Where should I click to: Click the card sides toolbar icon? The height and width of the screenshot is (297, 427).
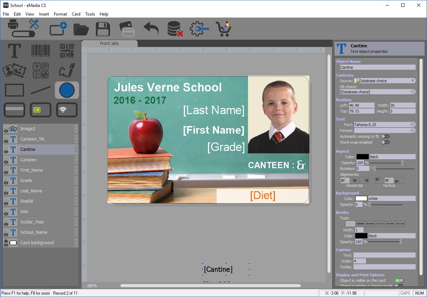pyautogui.click(x=127, y=29)
